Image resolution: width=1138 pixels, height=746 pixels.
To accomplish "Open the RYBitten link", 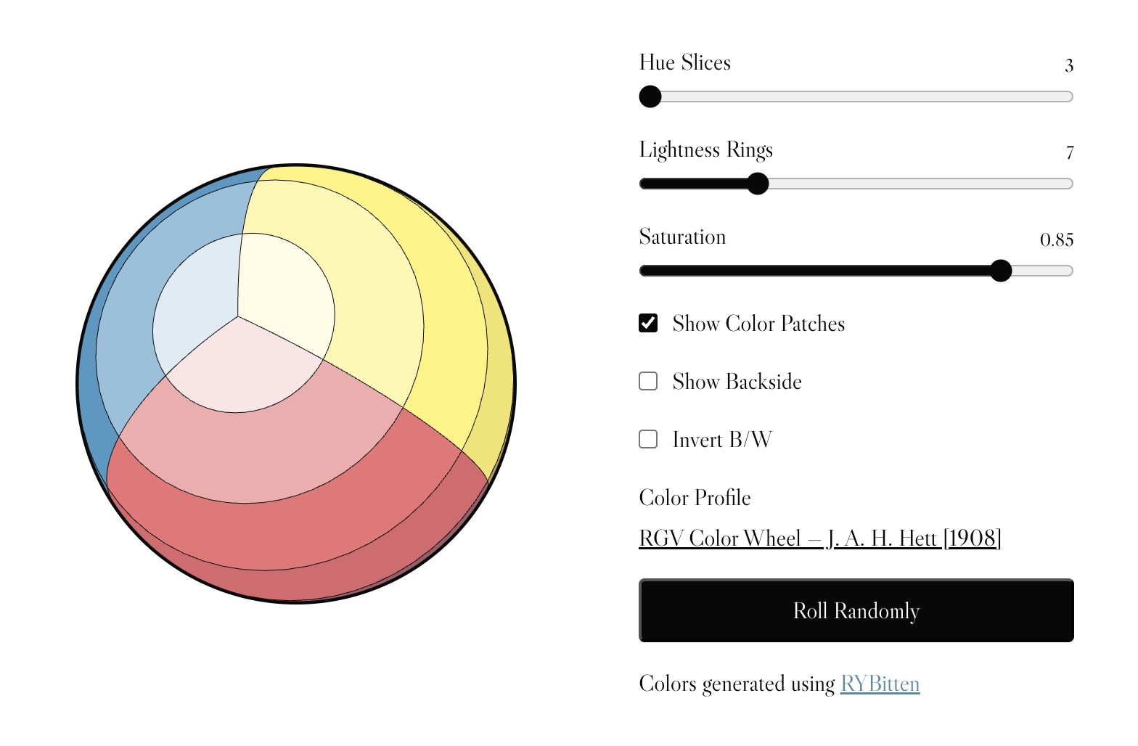I will (880, 684).
